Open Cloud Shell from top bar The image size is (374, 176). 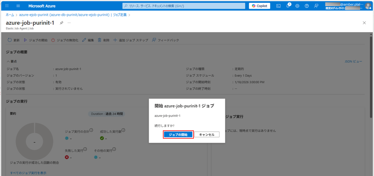click(278, 6)
